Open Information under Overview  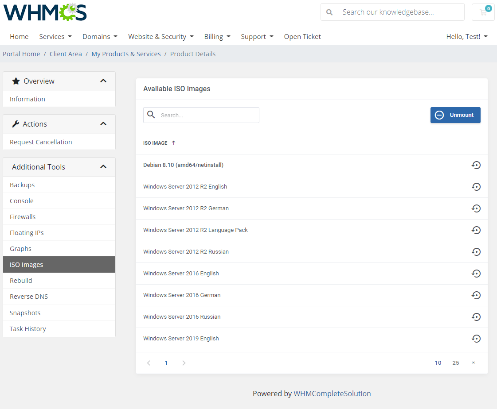point(59,99)
